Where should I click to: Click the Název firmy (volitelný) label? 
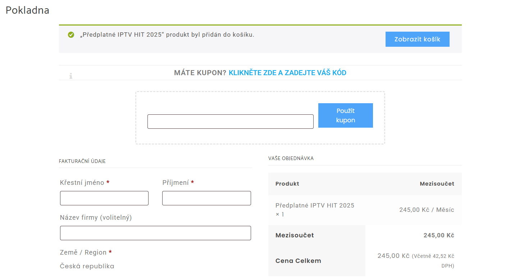click(x=96, y=218)
